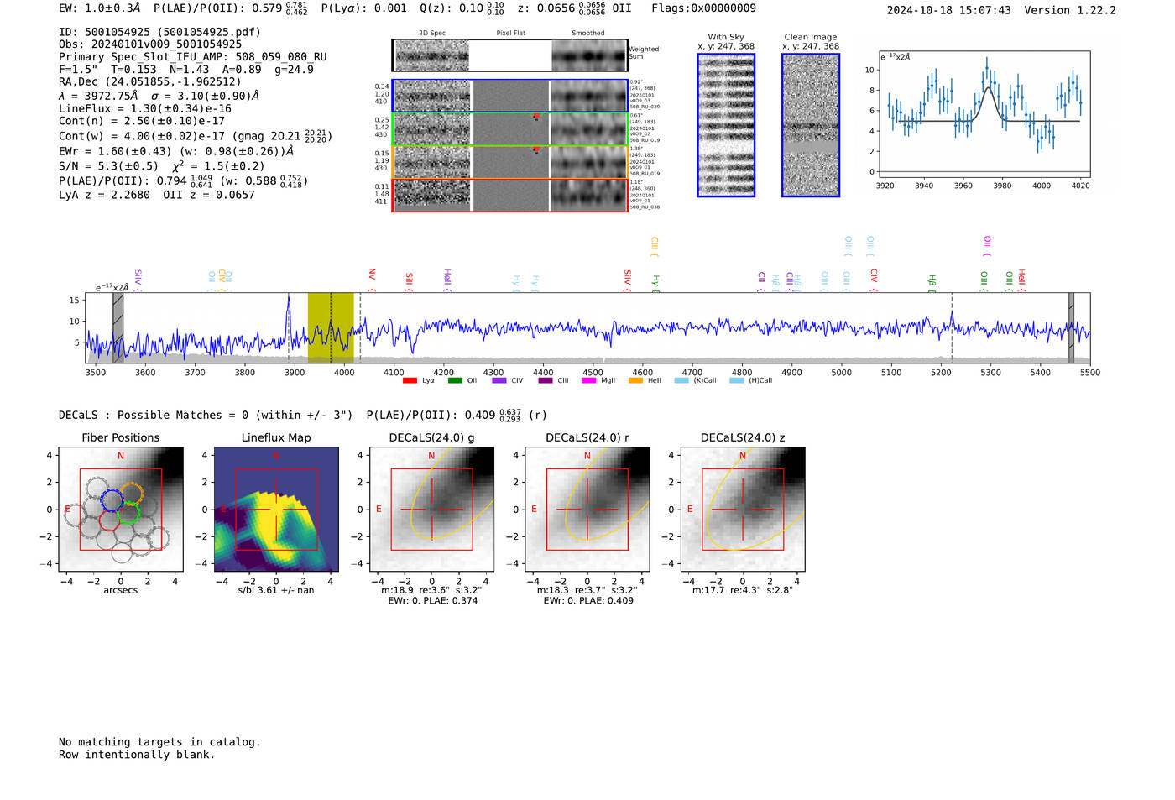Screen dimensions: 1175x800
Task: Click the Lineflux Map panel
Action: pyautogui.click(x=276, y=510)
